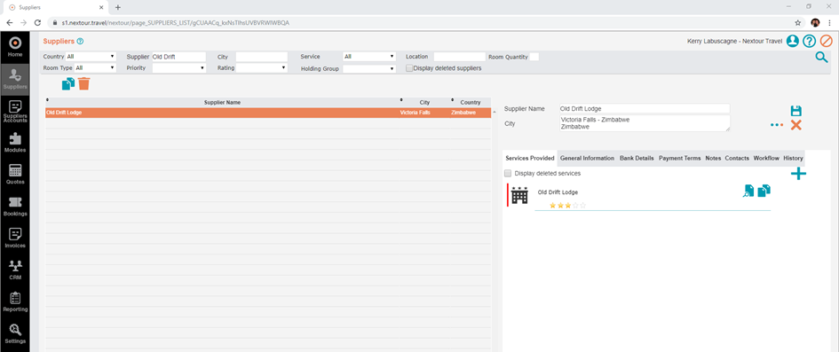
Task: Switch to General Information tab
Action: 587,159
